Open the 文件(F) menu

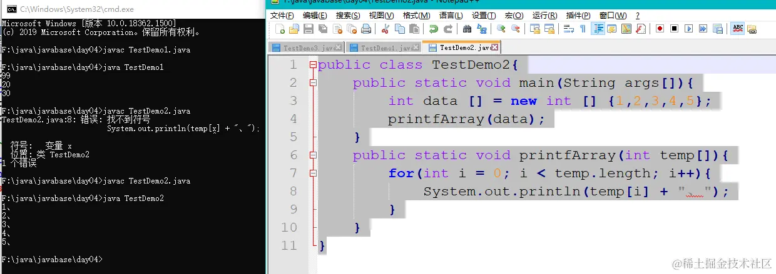pos(282,16)
